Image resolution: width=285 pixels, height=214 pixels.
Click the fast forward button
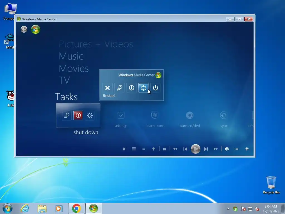(216, 149)
